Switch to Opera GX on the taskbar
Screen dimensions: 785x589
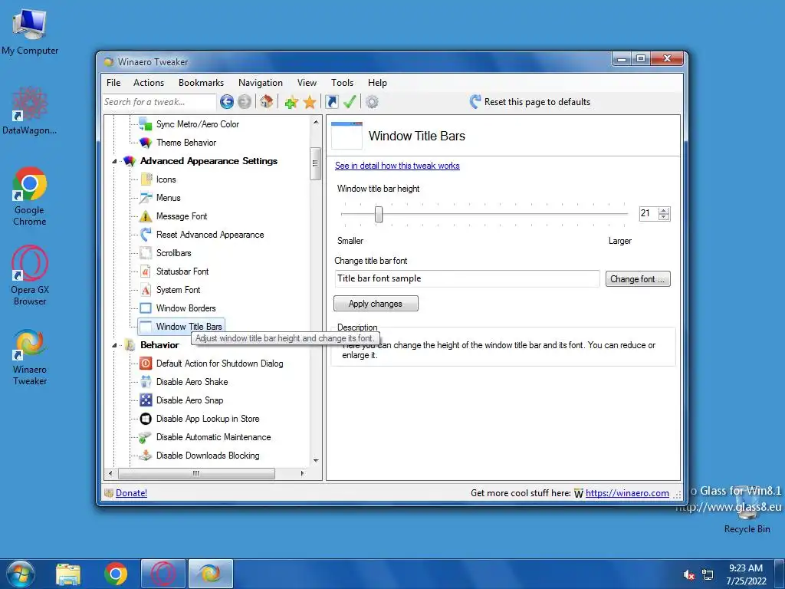click(163, 574)
